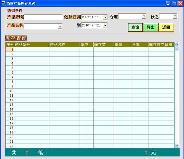The image size is (184, 159).
Task: Click the 查询 query button
Action: click(135, 27)
